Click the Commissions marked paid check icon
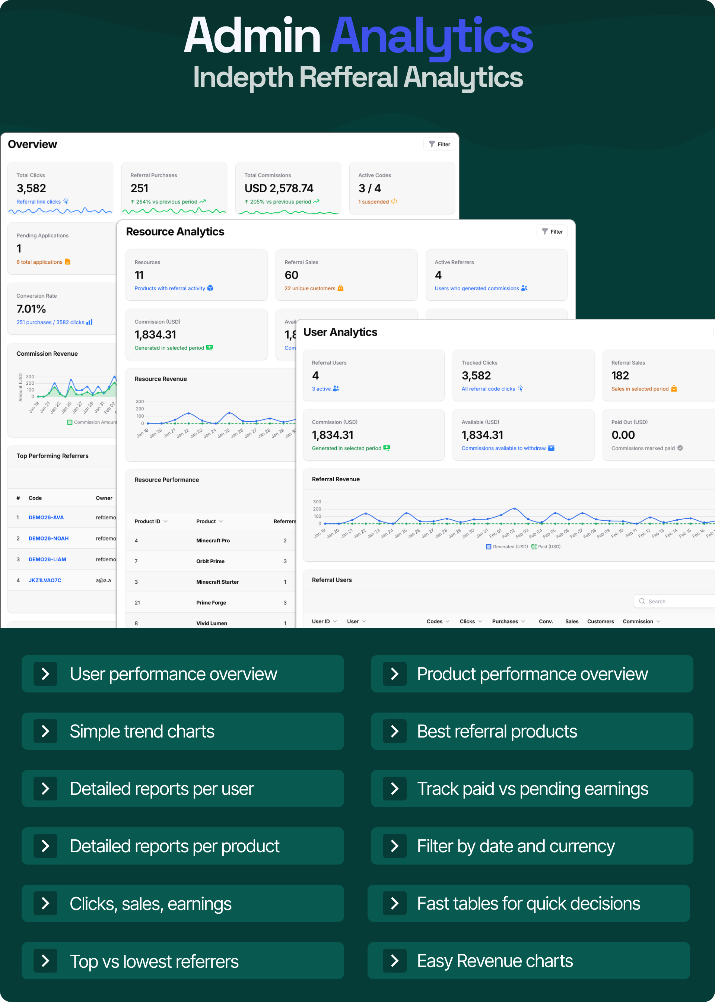The height and width of the screenshot is (1002, 715). [x=680, y=448]
